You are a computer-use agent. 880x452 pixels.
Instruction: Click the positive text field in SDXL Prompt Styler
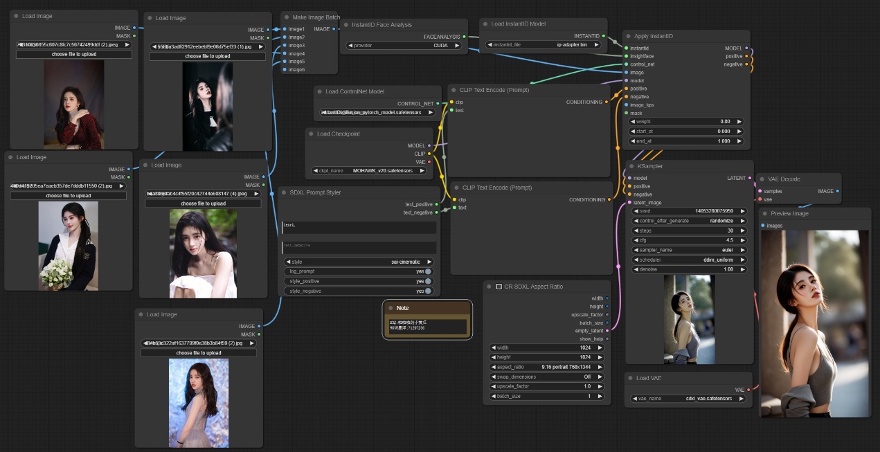coord(359,227)
